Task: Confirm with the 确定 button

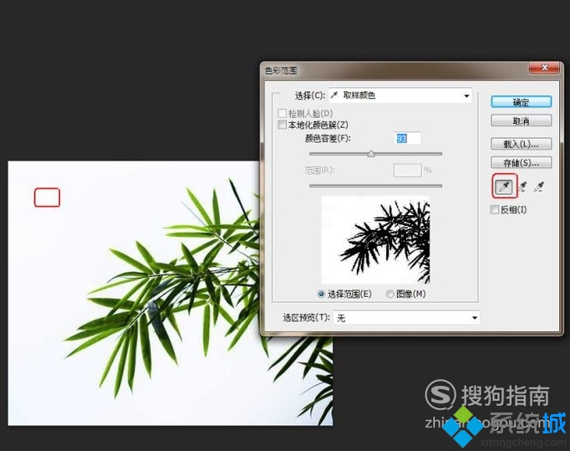Action: point(521,102)
